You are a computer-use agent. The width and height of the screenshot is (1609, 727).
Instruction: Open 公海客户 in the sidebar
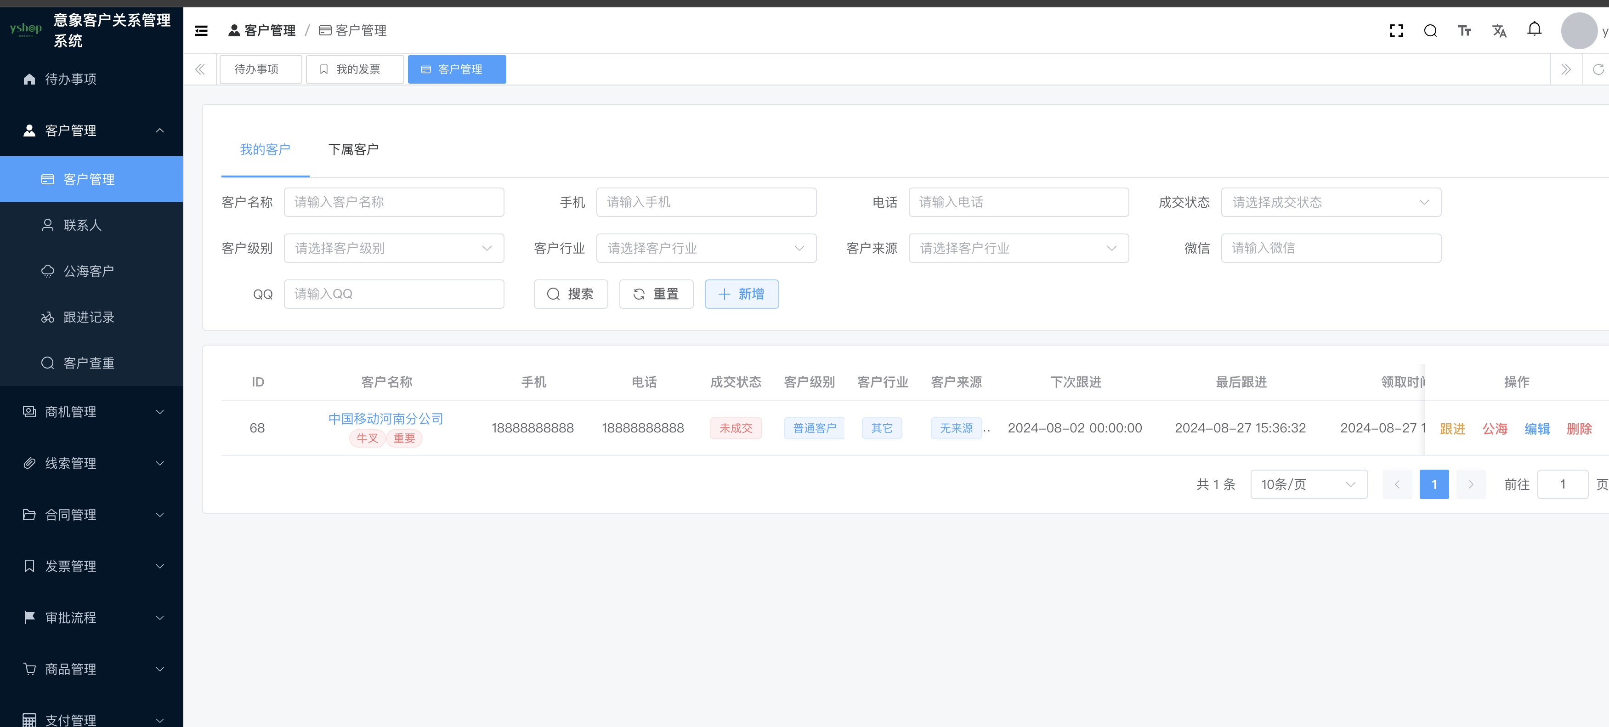pyautogui.click(x=89, y=271)
